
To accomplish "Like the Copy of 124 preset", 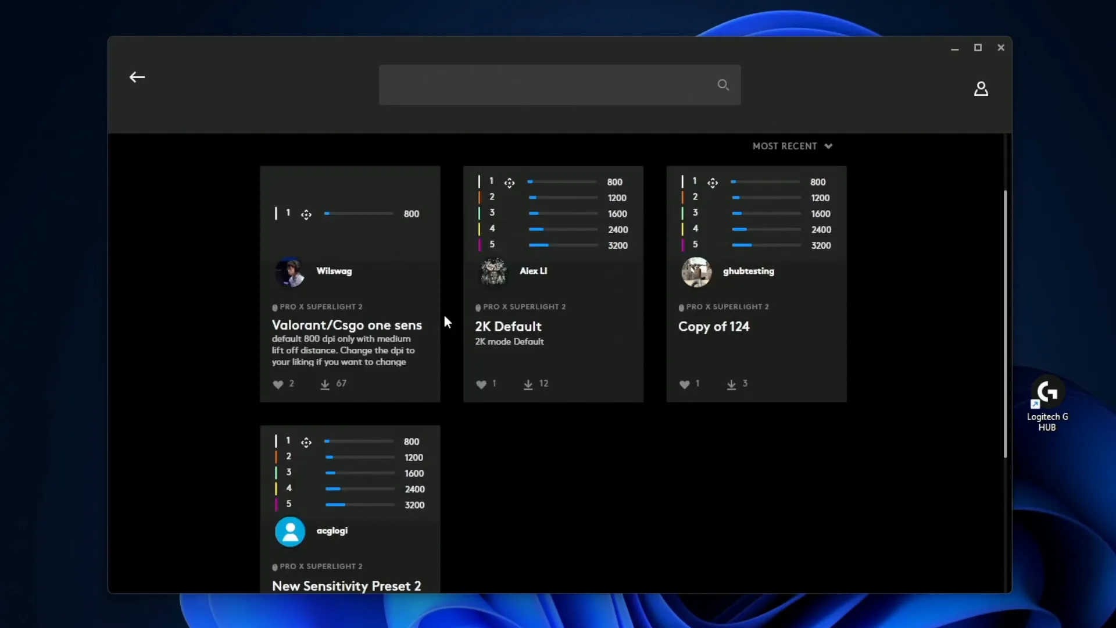I will (x=685, y=384).
